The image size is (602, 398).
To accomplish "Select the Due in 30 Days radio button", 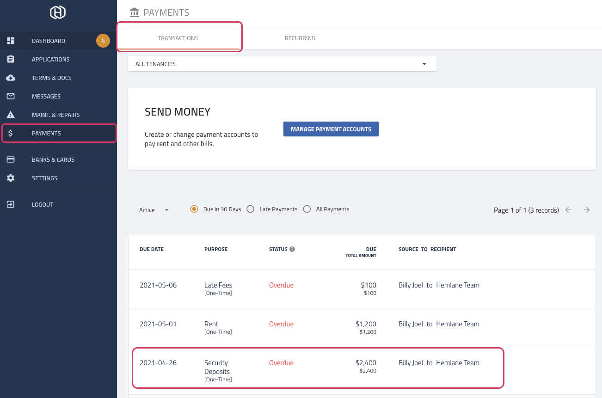I will click(194, 209).
